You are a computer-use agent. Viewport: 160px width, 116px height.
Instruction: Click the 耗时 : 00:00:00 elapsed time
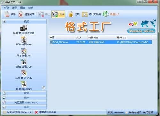click(116, 113)
